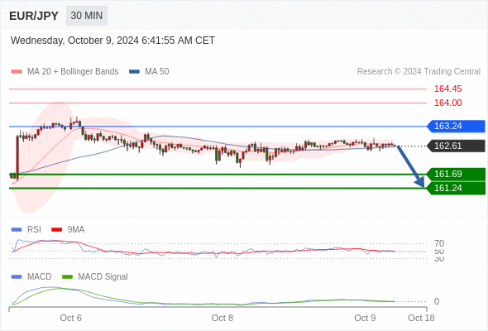Click the Research © 2024 Trading Central credit
The width and height of the screenshot is (488, 331).
point(419,72)
